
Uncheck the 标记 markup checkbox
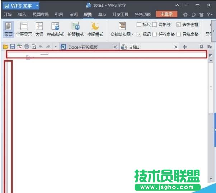139,34
